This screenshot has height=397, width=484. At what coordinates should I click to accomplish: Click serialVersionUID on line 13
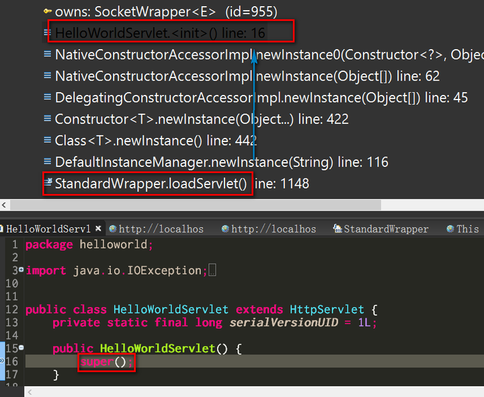tap(284, 322)
